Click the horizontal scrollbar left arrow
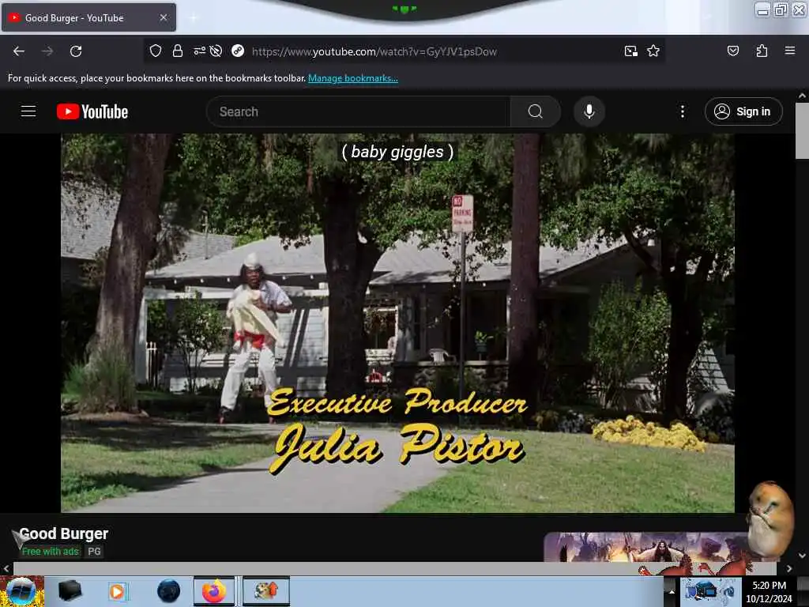Image resolution: width=809 pixels, height=607 pixels. pyautogui.click(x=6, y=568)
